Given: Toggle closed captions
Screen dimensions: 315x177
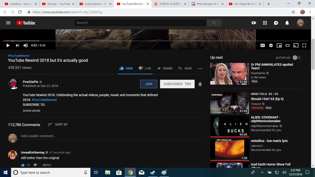Looking at the screenshot, I should (262, 45).
